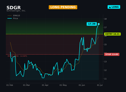
Task: Click the 01 Apr axis date
Action: pos(45,85)
